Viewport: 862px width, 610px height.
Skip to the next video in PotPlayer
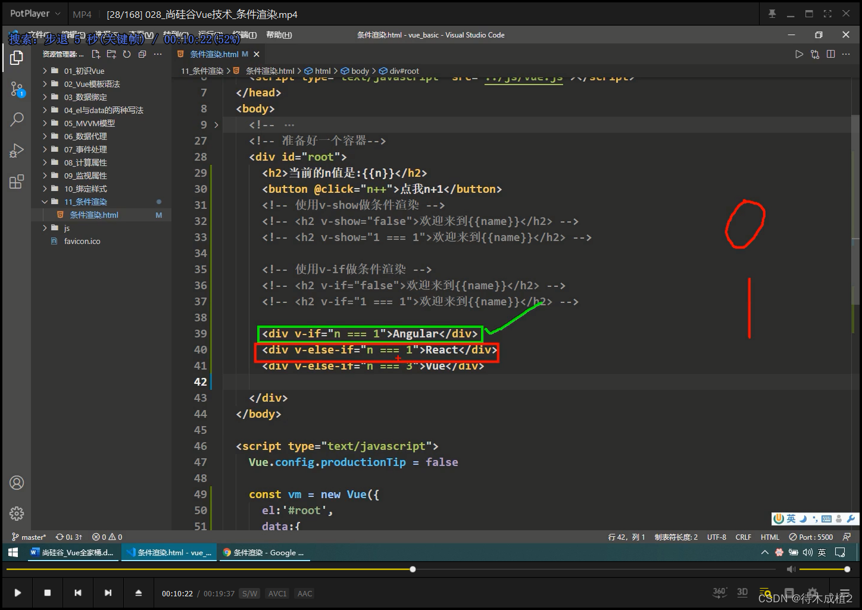(x=108, y=593)
